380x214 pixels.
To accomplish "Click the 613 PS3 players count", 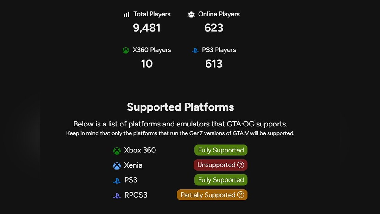I will pos(214,64).
